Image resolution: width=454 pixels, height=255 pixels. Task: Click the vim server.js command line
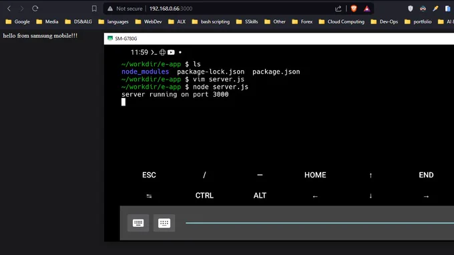[x=183, y=79]
